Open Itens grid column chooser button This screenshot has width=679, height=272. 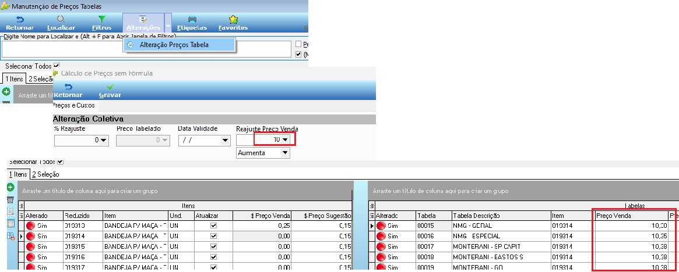pyautogui.click(x=21, y=215)
